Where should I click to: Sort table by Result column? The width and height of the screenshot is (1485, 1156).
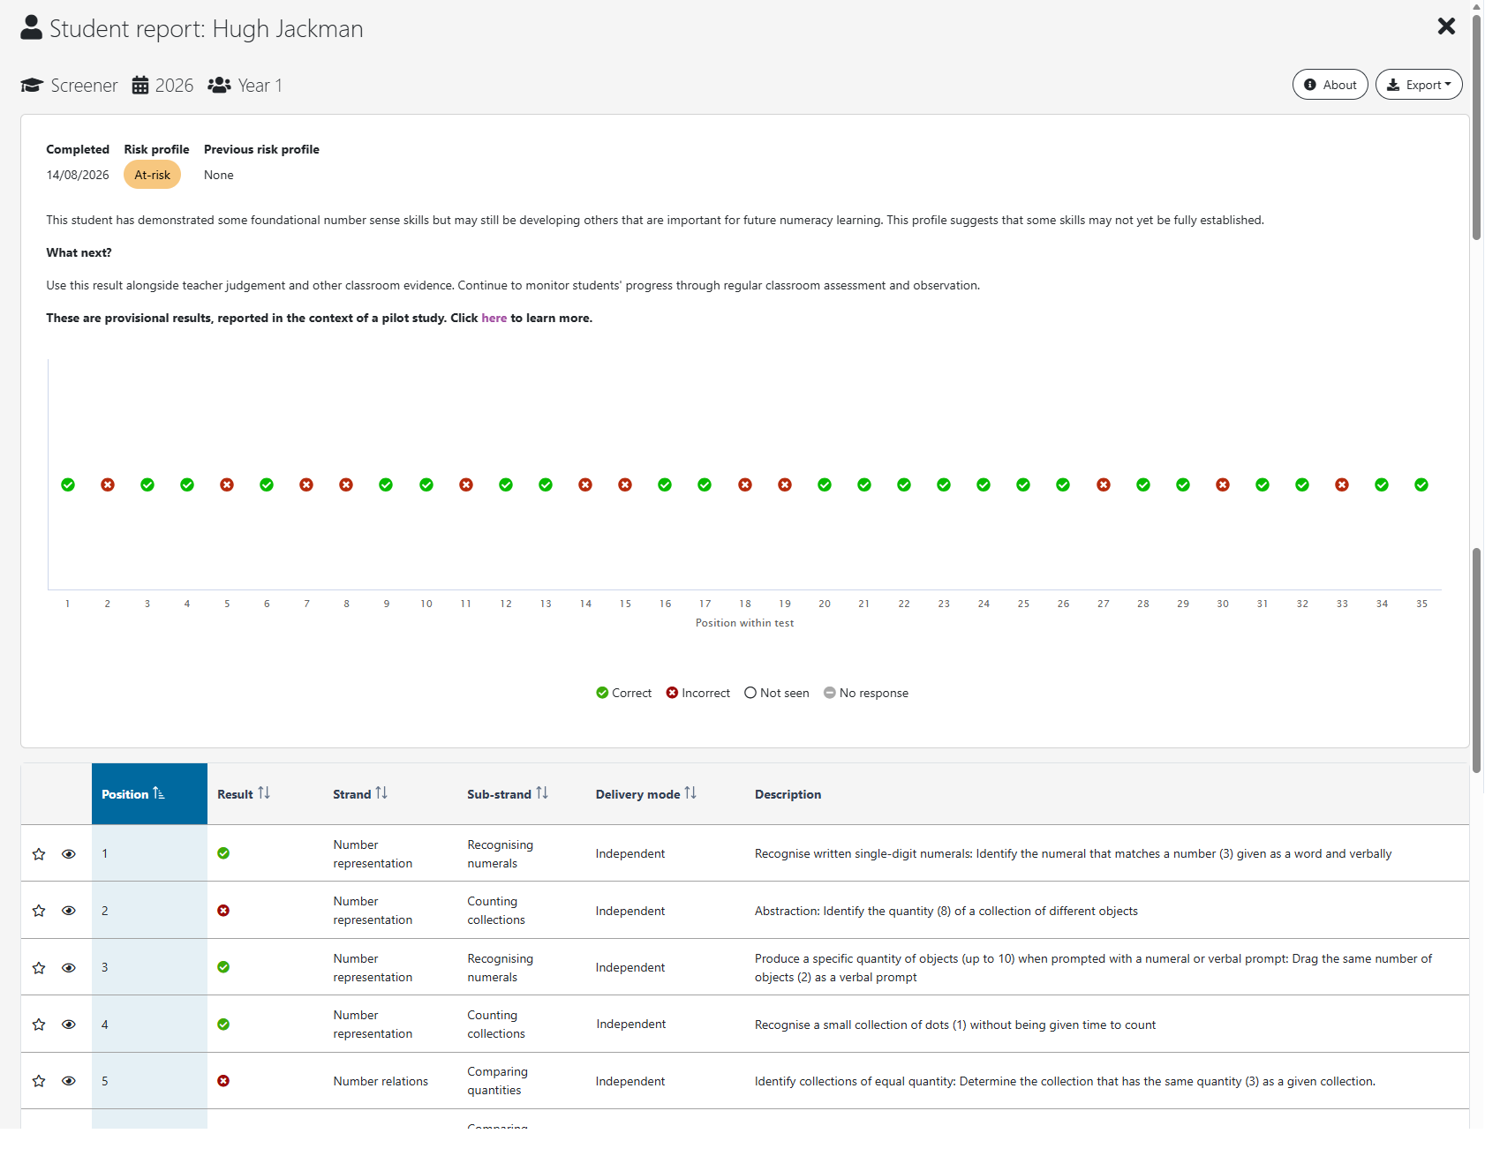click(244, 794)
